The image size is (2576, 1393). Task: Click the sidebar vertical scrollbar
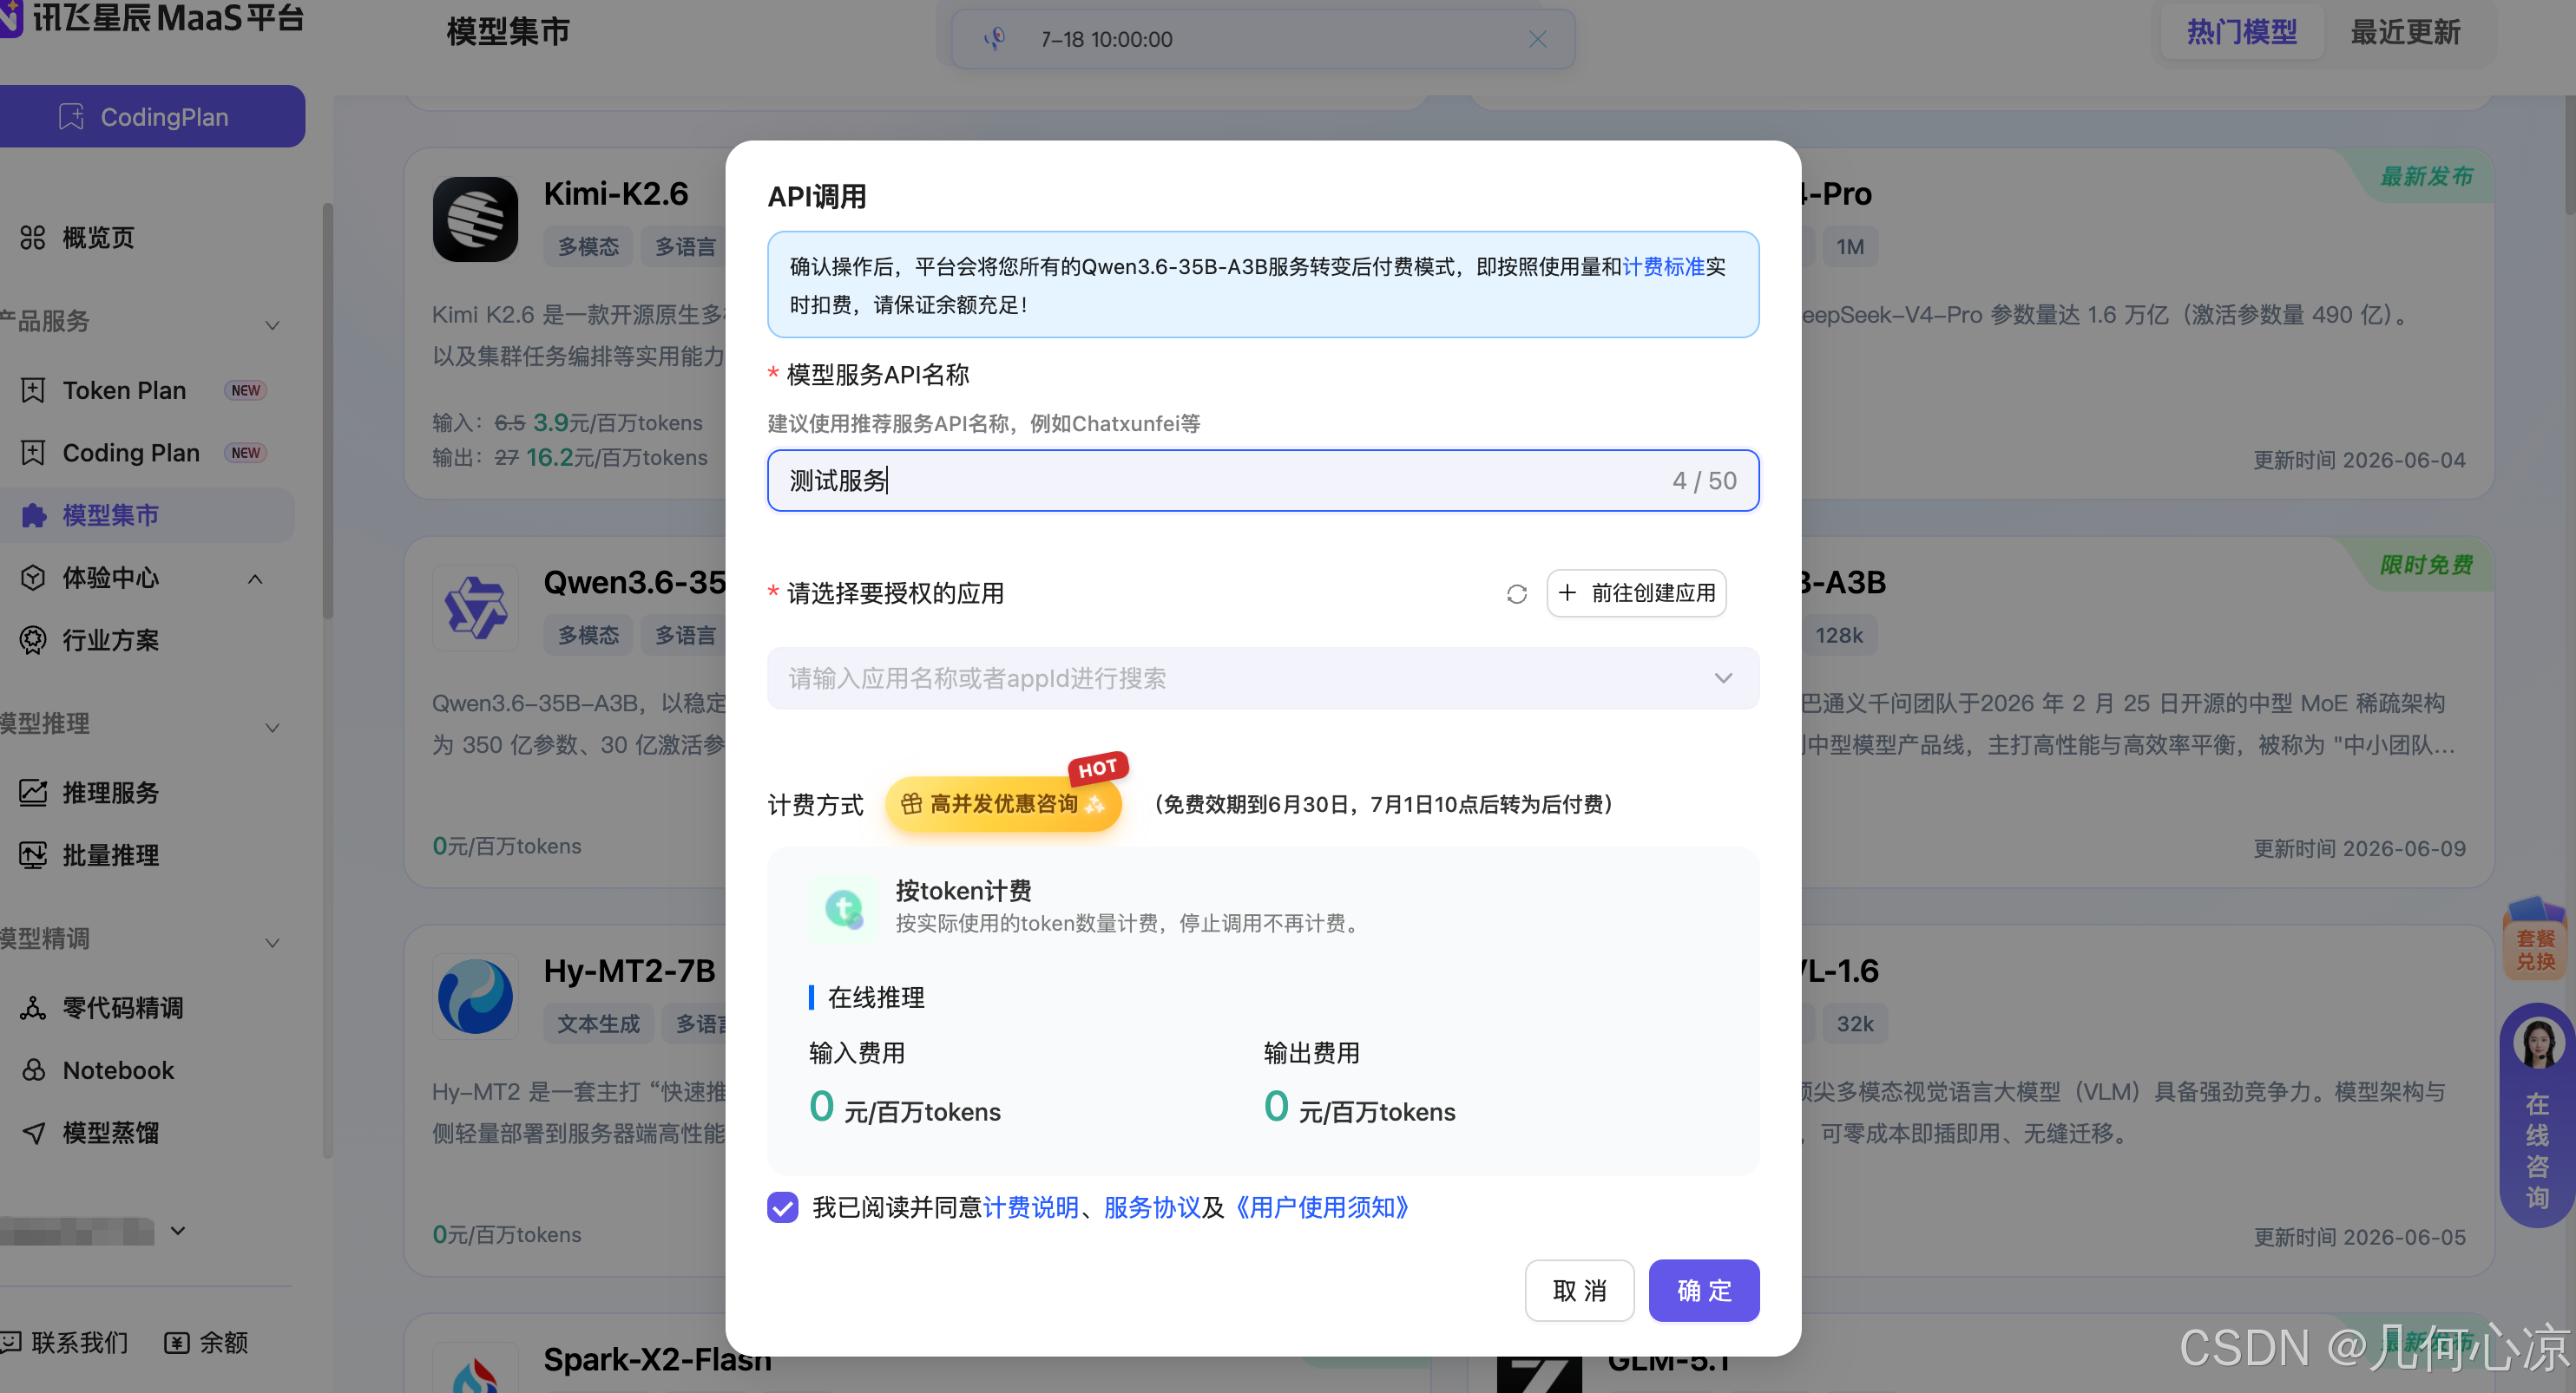pos(327,409)
